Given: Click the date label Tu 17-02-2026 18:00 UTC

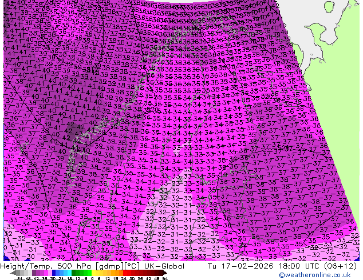Looking at the screenshot, I should point(265,266).
